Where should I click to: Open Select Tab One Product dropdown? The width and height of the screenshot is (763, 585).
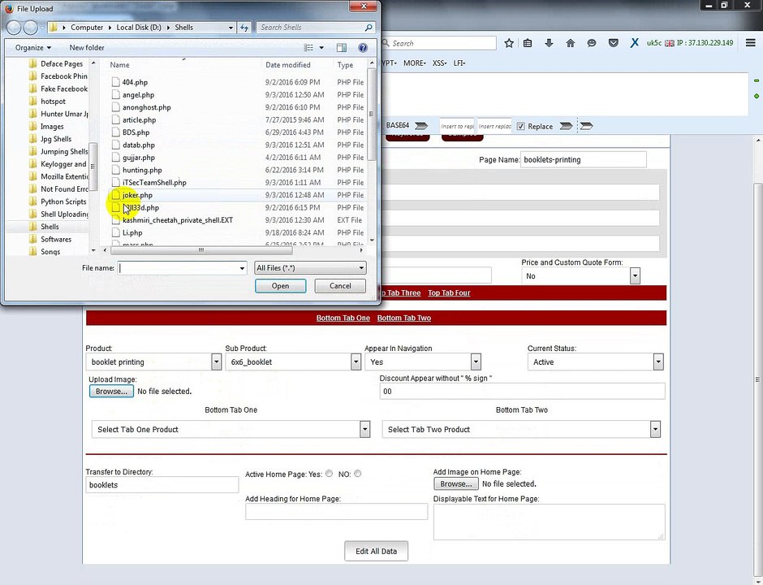[365, 429]
